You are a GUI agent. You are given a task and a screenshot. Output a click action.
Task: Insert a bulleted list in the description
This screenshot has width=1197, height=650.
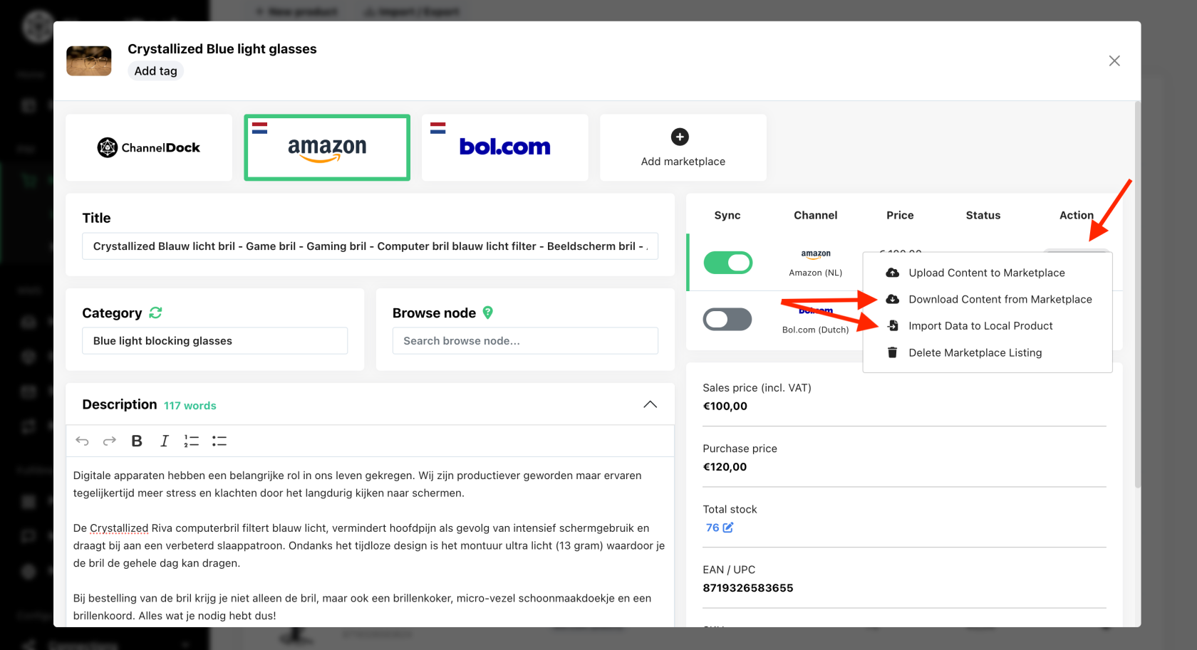[219, 441]
